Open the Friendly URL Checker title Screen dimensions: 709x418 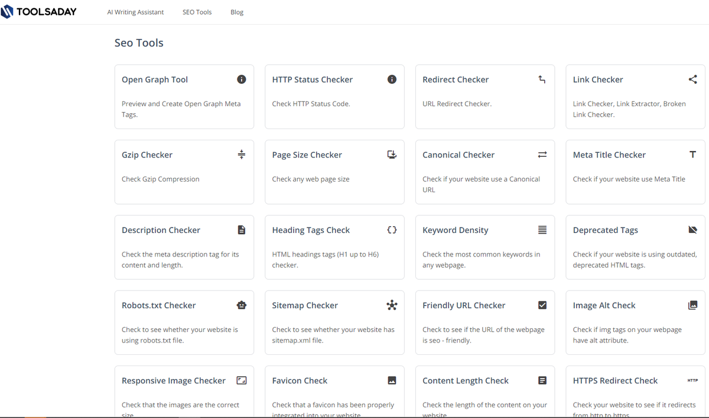click(464, 305)
